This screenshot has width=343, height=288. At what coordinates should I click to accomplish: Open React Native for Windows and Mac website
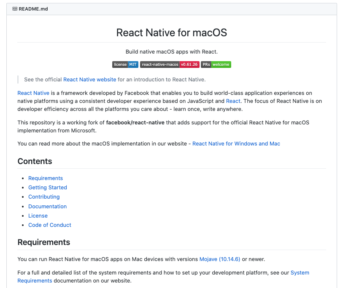[236, 143]
